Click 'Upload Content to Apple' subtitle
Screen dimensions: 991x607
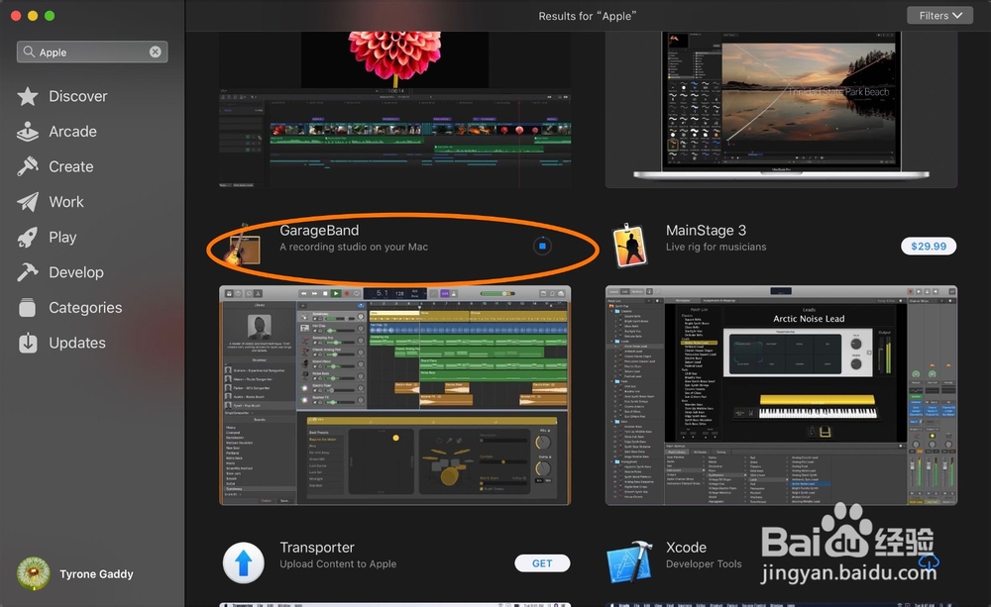click(338, 564)
